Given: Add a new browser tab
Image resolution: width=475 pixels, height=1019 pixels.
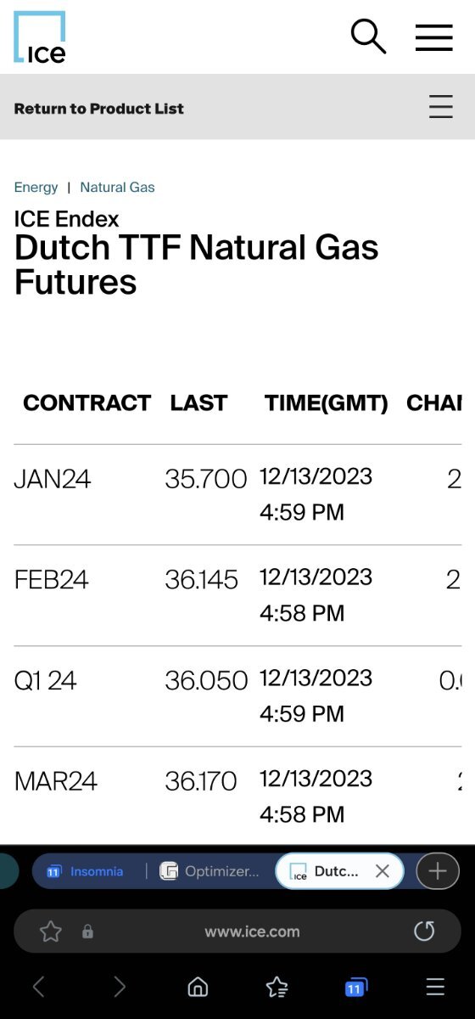Looking at the screenshot, I should (x=438, y=871).
